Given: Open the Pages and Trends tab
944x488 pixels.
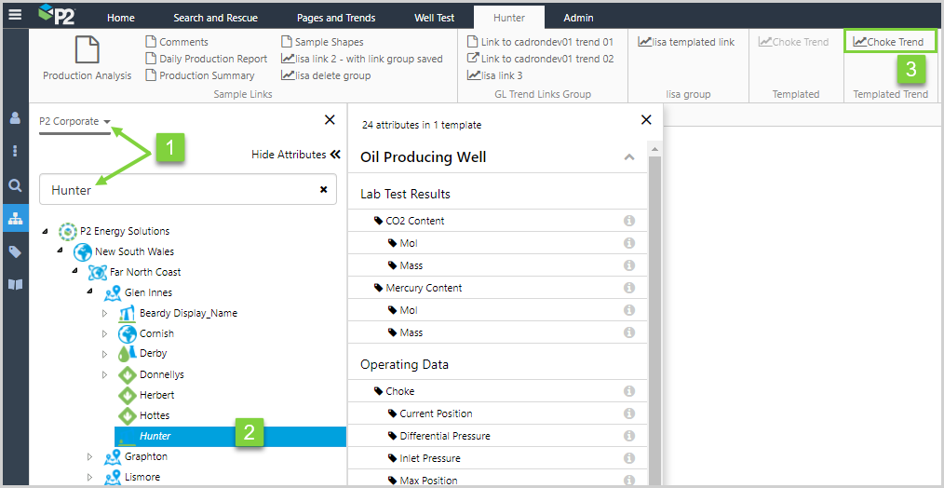Looking at the screenshot, I should [x=336, y=18].
